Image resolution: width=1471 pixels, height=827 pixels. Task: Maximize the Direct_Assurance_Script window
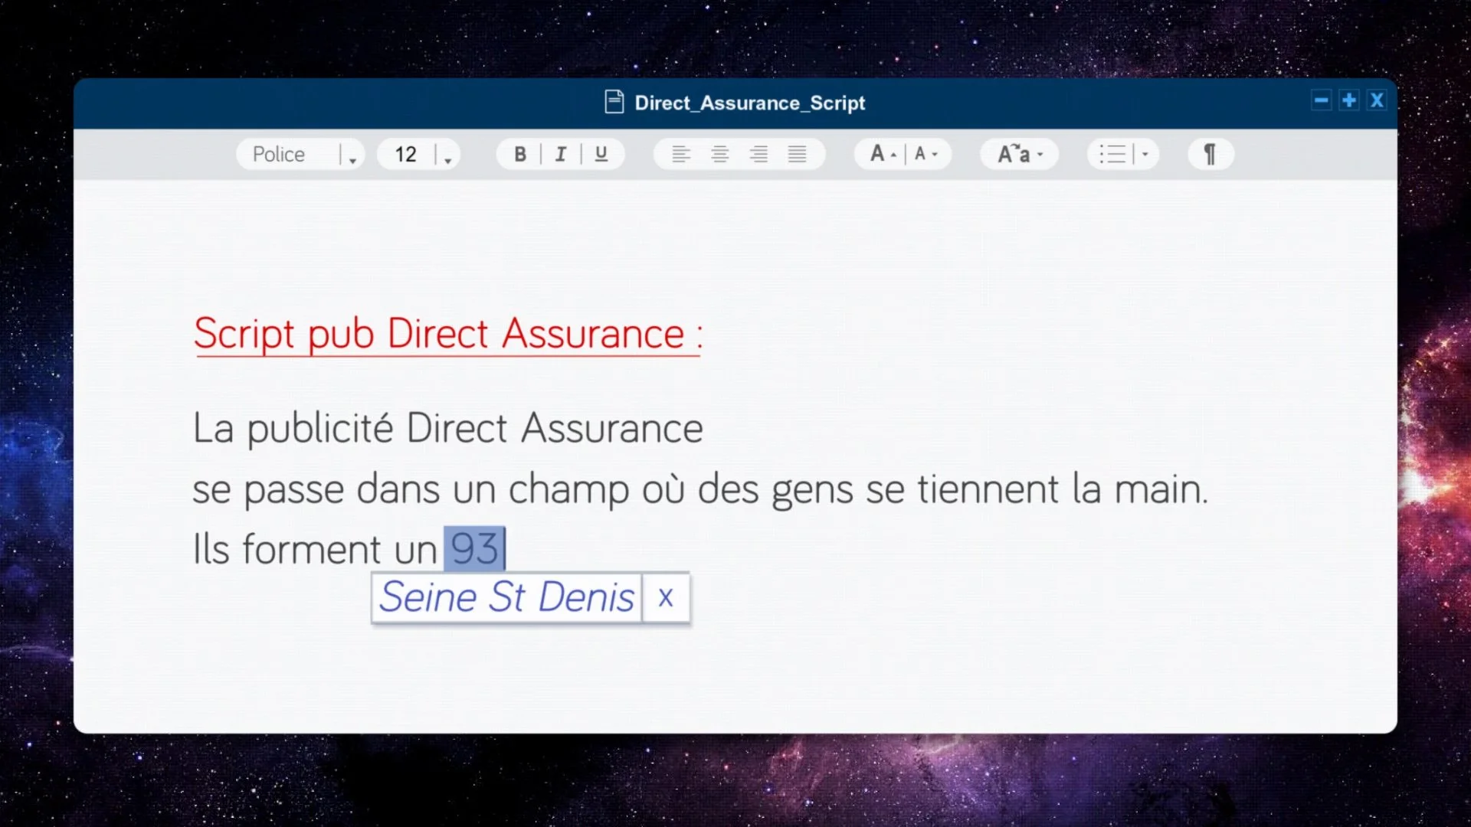click(x=1349, y=100)
